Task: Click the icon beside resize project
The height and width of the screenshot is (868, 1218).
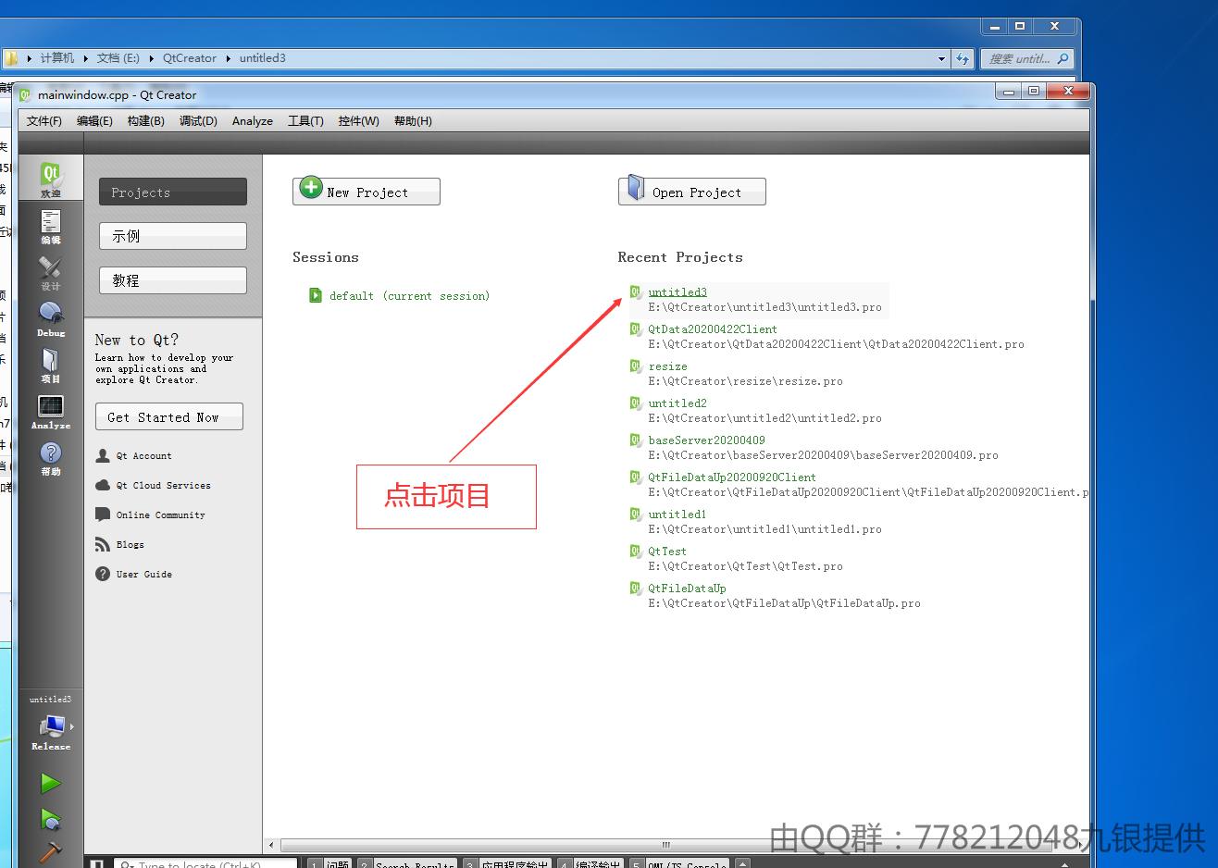Action: click(x=636, y=366)
